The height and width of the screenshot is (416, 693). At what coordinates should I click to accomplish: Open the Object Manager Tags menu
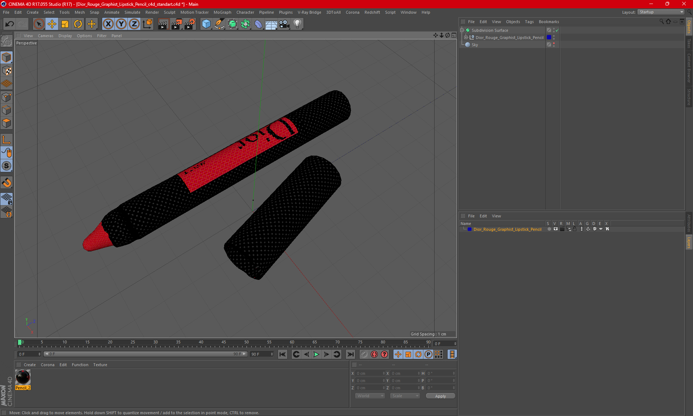coord(529,22)
